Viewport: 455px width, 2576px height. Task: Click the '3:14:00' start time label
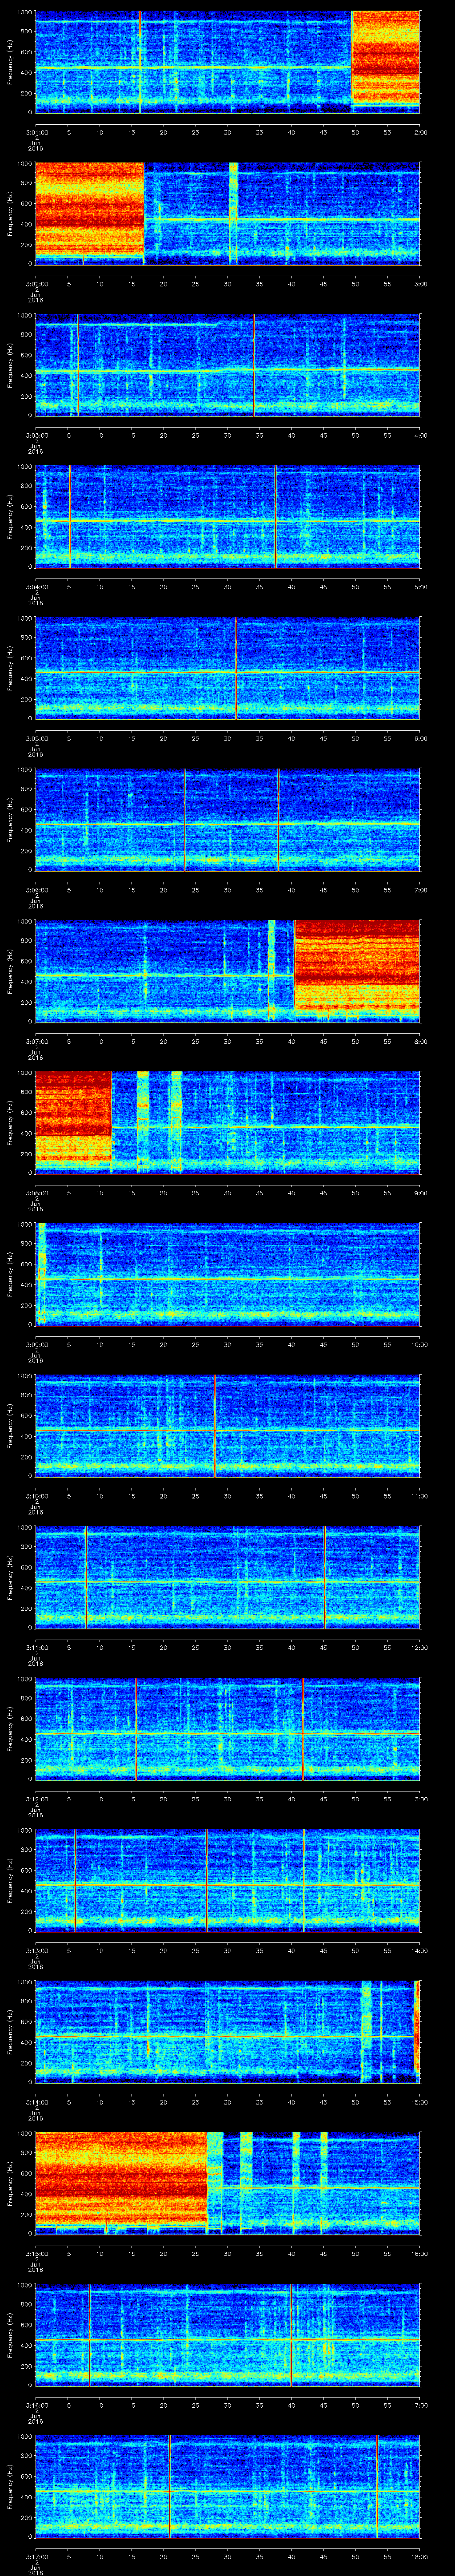(x=36, y=2102)
